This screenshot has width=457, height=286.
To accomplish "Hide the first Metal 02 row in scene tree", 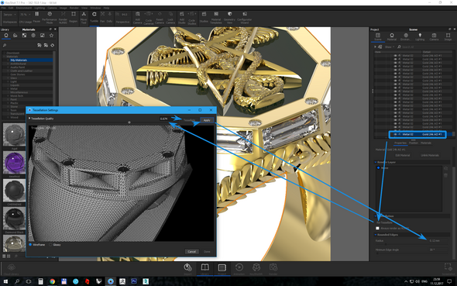I will 396,55.
